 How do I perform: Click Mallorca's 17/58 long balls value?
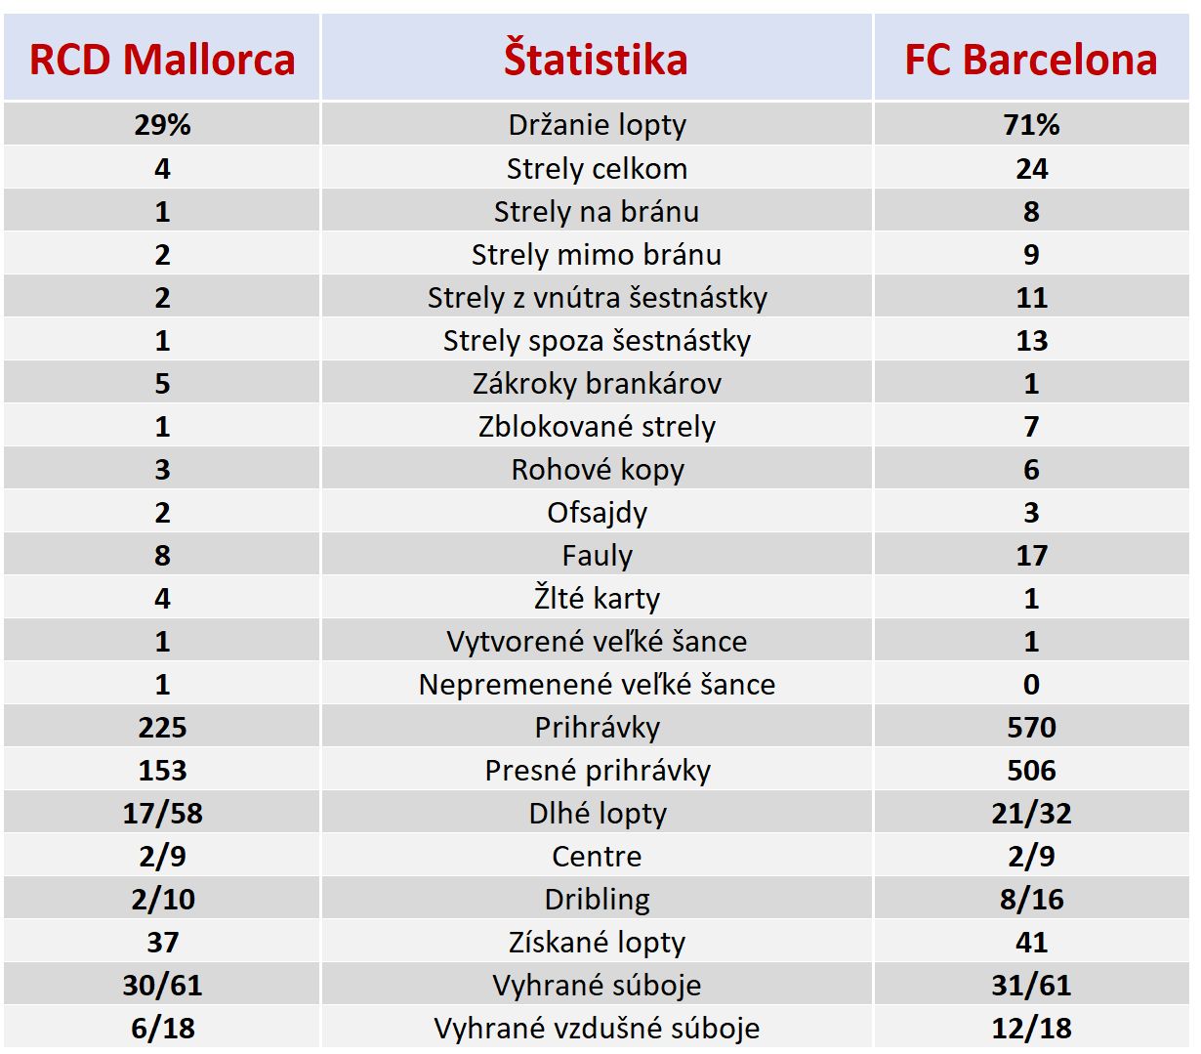[162, 813]
